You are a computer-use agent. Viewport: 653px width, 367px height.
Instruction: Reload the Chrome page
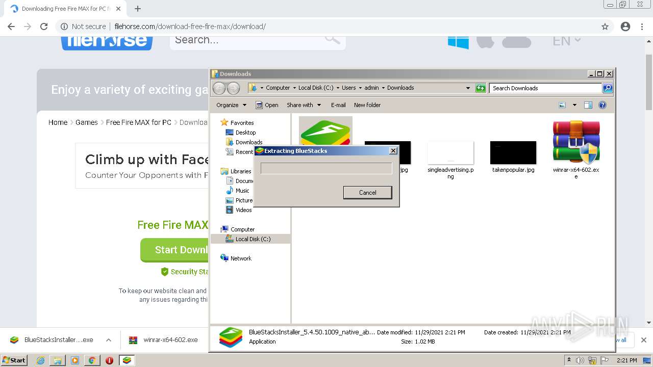[x=44, y=27]
